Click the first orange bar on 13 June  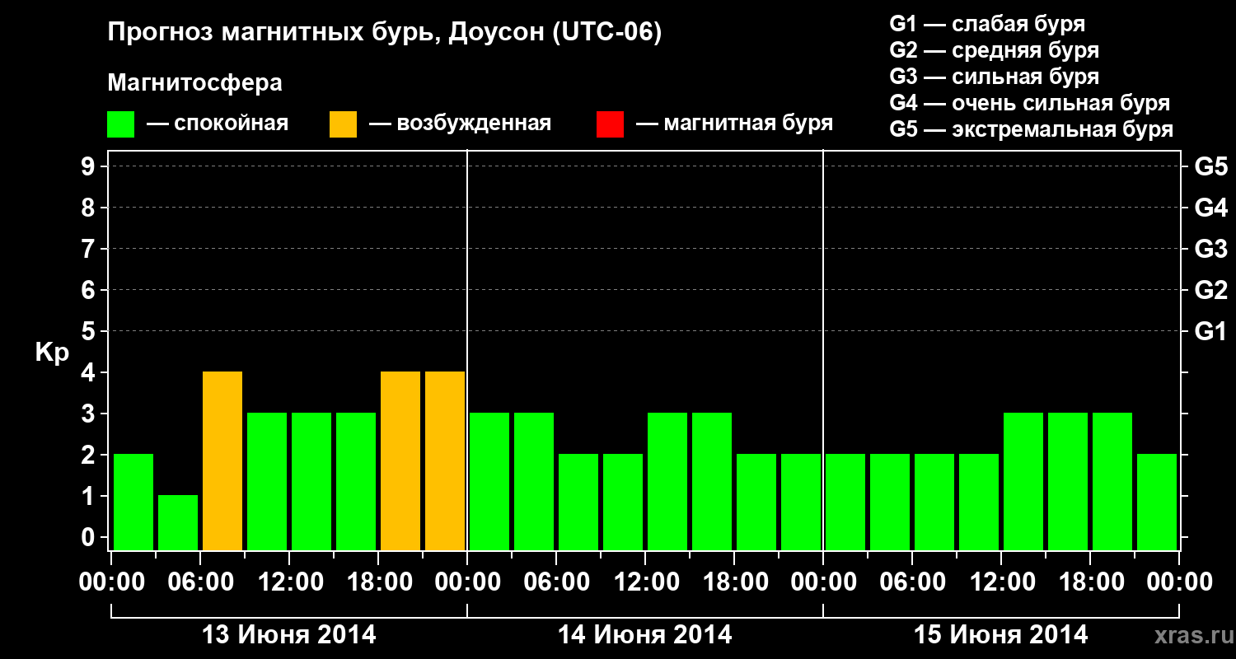tap(222, 460)
